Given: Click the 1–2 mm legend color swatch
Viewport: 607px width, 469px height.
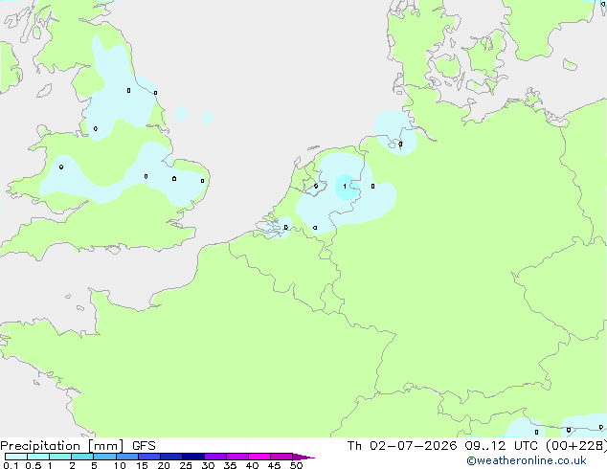Looking at the screenshot, I should 60,457.
